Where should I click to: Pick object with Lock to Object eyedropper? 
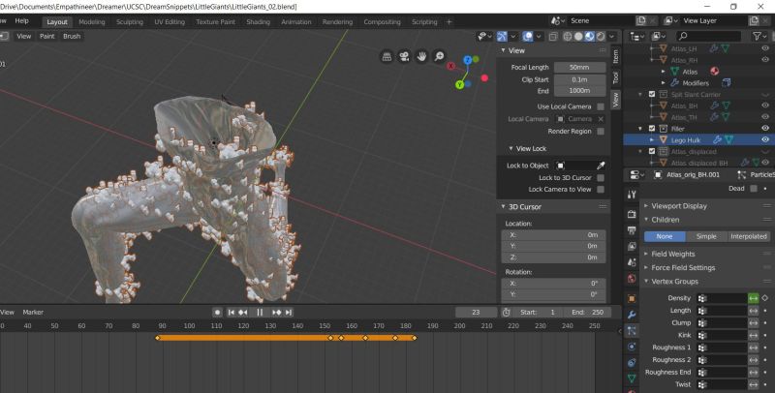pyautogui.click(x=600, y=166)
